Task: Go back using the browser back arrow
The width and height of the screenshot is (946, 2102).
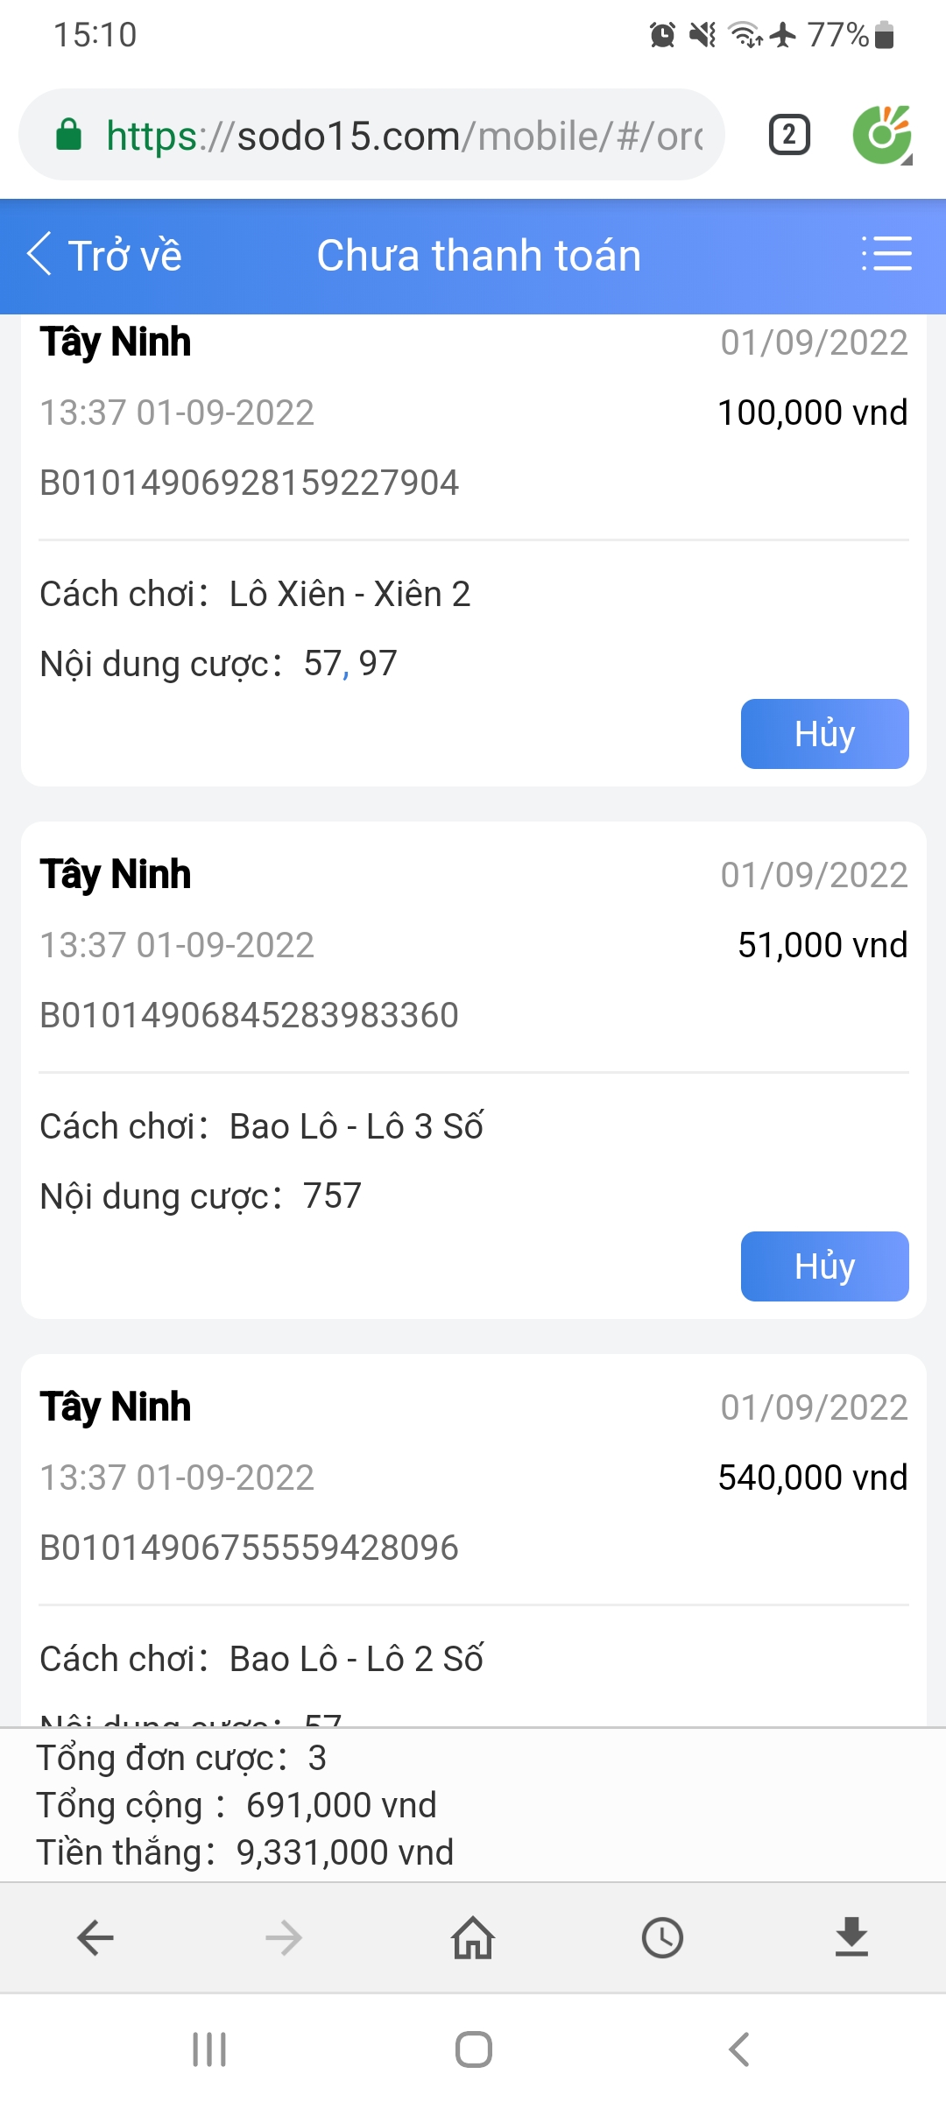Action: tap(95, 1937)
